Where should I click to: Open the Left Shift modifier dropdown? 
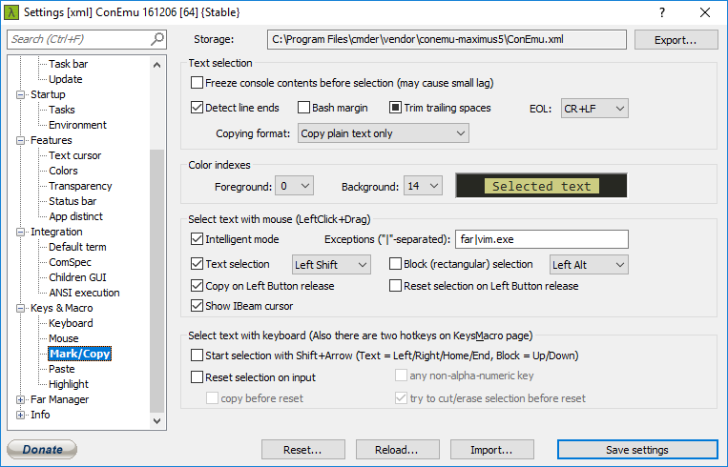coord(331,264)
